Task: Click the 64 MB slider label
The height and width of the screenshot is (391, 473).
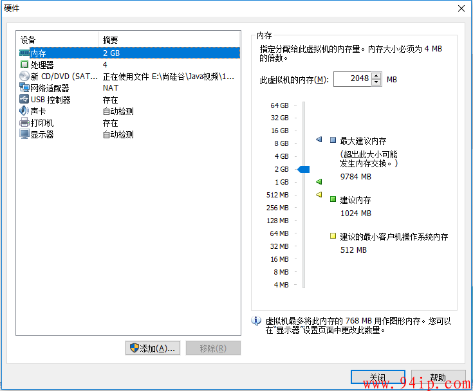Action: [279, 233]
